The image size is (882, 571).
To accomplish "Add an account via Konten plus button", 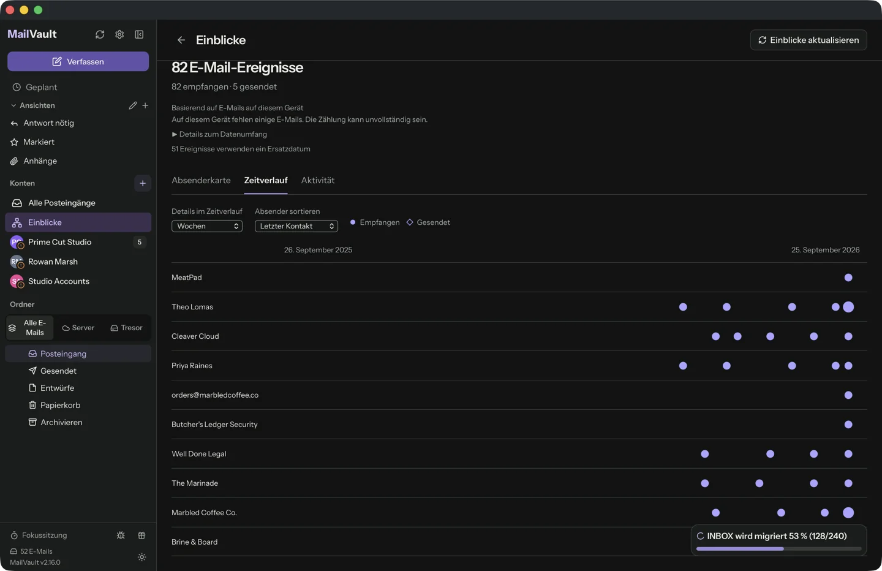I will tap(143, 183).
